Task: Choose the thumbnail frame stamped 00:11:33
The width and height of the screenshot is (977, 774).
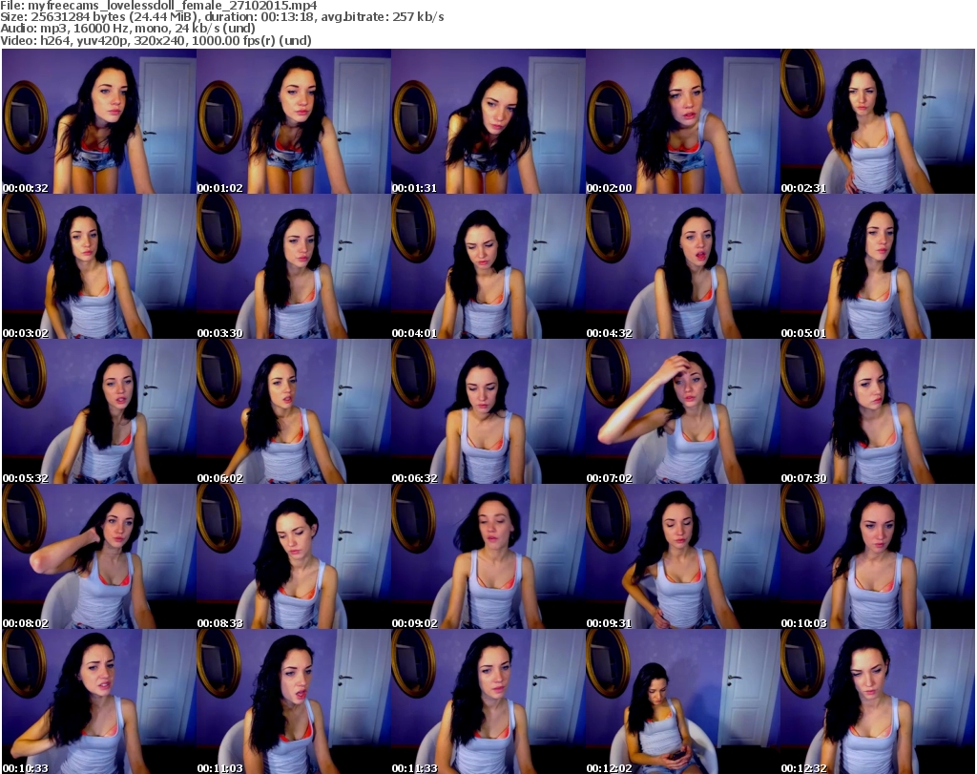Action: pos(488,701)
